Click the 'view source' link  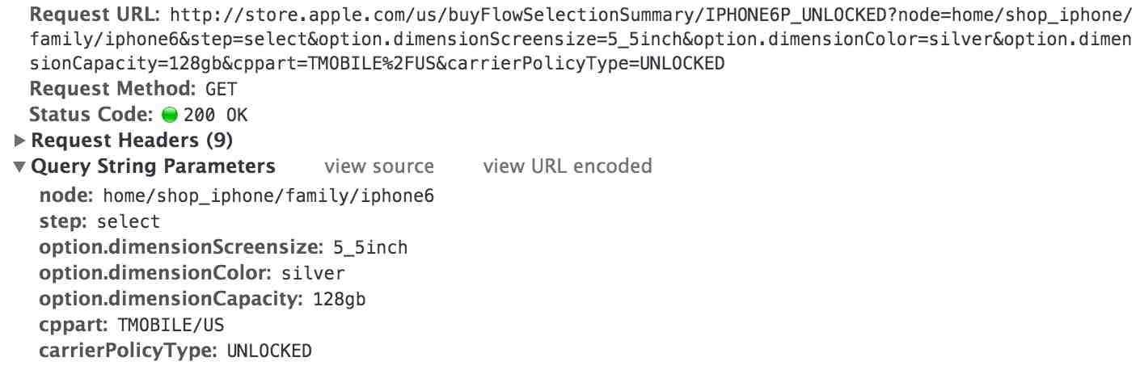[x=378, y=166]
